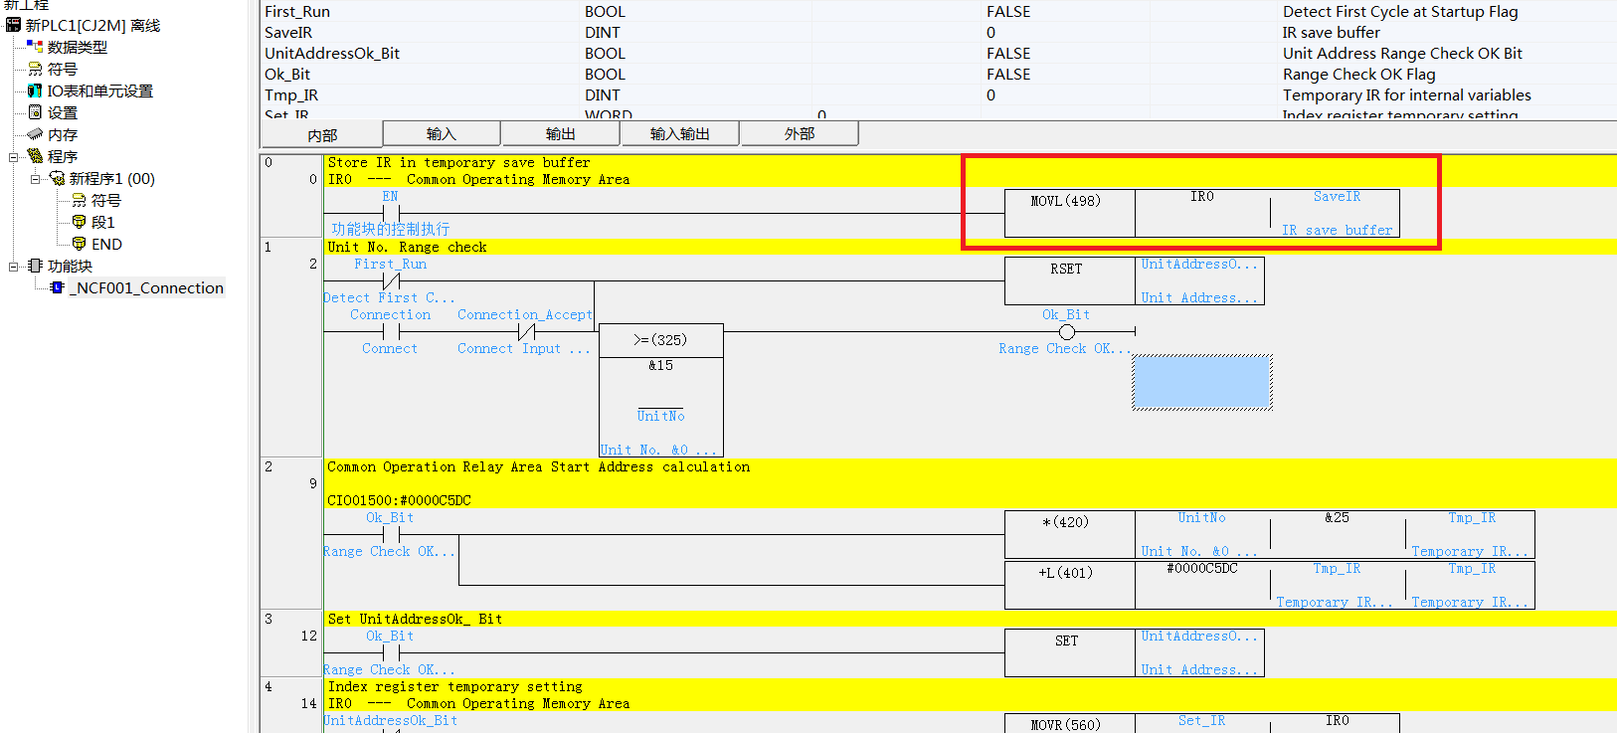
Task: Click the 内存 memory chip icon
Action: 35,134
